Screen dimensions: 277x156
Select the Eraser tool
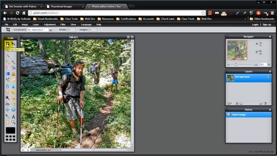[x=8, y=68]
